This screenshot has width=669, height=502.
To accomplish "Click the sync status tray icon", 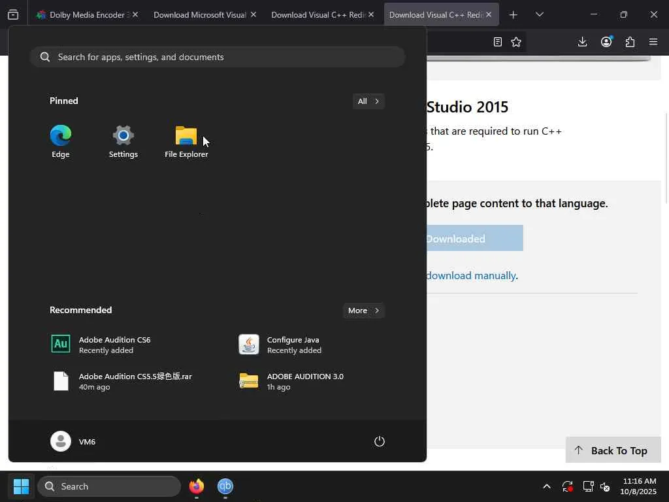I will tap(568, 486).
